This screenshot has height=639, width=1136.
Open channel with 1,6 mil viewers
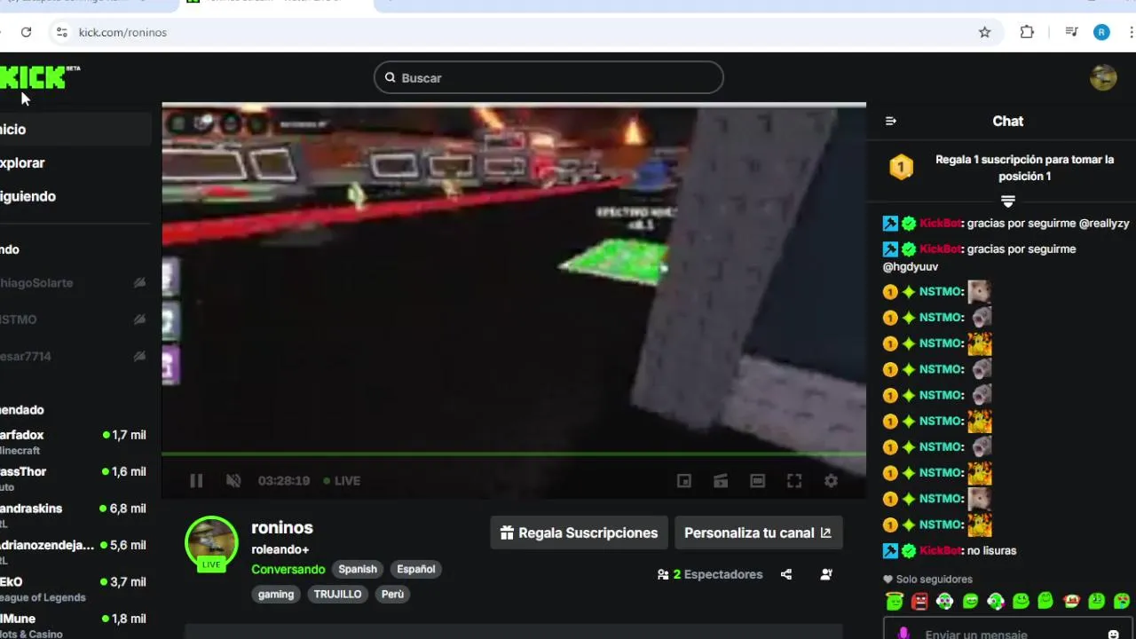[75, 478]
